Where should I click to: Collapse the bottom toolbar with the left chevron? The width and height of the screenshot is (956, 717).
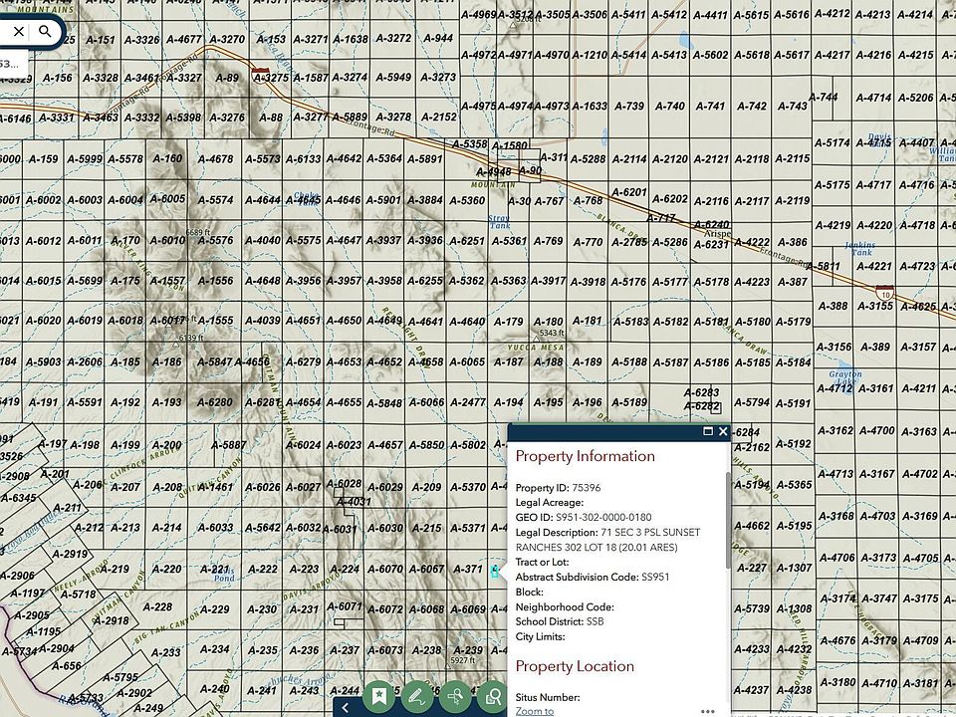coord(346,707)
